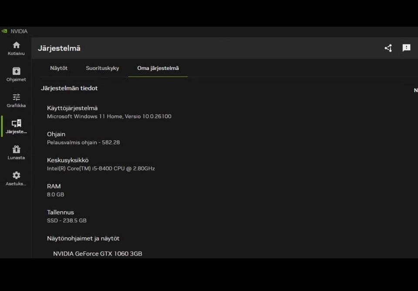The image size is (418, 291).
Task: Click the Ohjain label
Action: (x=56, y=134)
